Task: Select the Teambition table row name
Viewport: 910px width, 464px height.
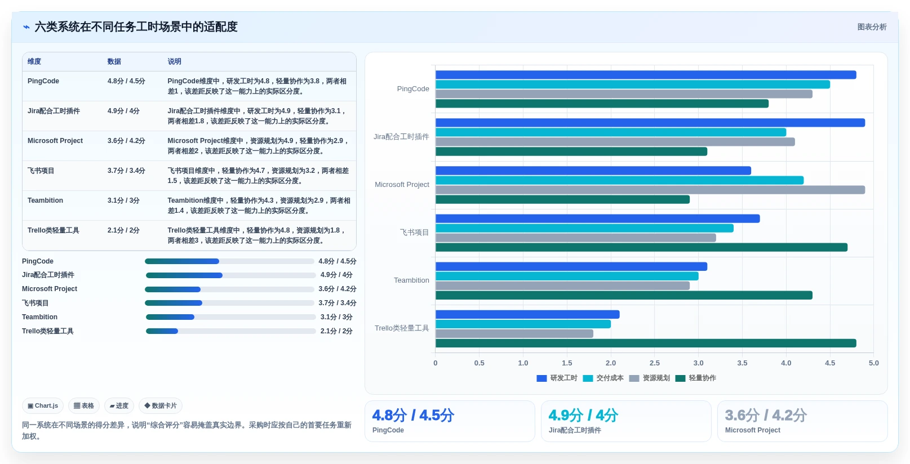Action: [45, 200]
